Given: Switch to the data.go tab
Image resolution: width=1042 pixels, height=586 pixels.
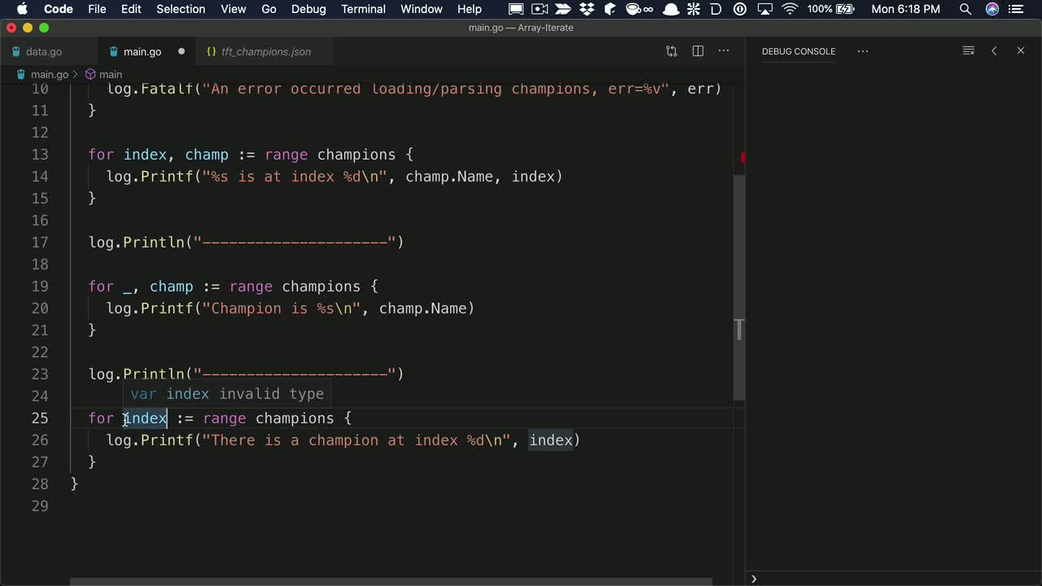Looking at the screenshot, I should (x=43, y=51).
